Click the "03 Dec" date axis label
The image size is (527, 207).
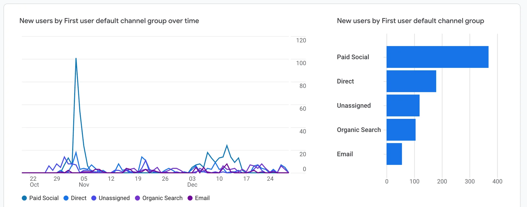192,182
